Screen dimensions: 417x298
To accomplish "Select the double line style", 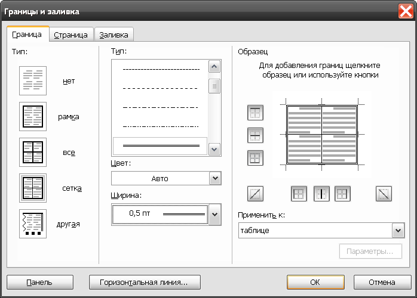I will click(x=160, y=145).
